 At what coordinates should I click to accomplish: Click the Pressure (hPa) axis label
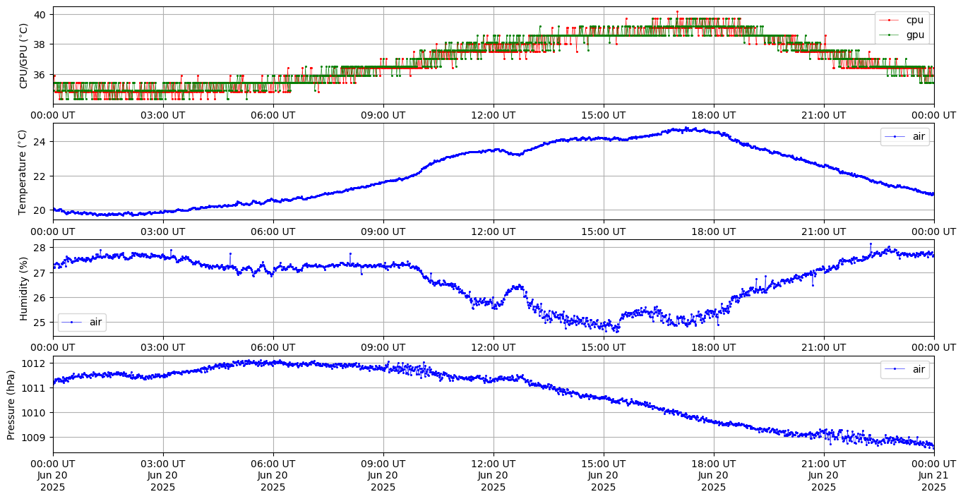coord(11,404)
